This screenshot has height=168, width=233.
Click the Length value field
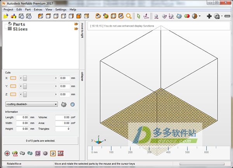pyautogui.click(x=22, y=117)
